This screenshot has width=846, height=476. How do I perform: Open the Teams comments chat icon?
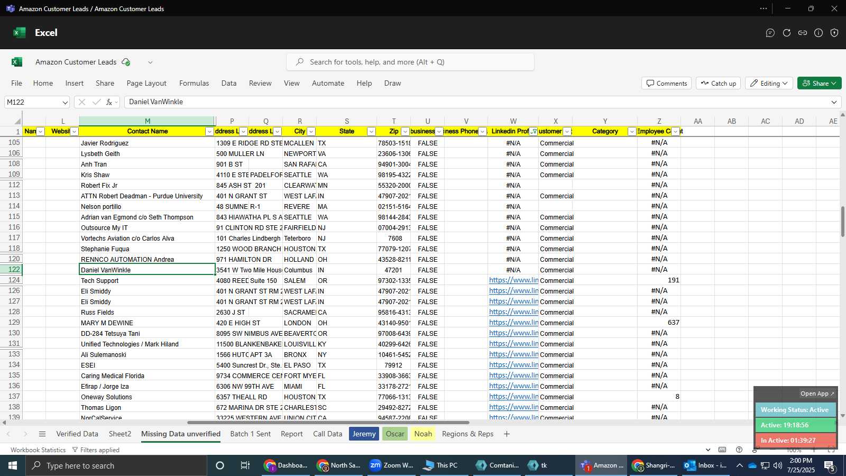770,33
